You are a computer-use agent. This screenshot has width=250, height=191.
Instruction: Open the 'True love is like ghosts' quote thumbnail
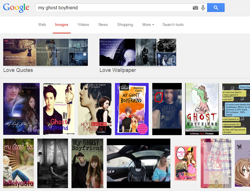pyautogui.click(x=53, y=52)
